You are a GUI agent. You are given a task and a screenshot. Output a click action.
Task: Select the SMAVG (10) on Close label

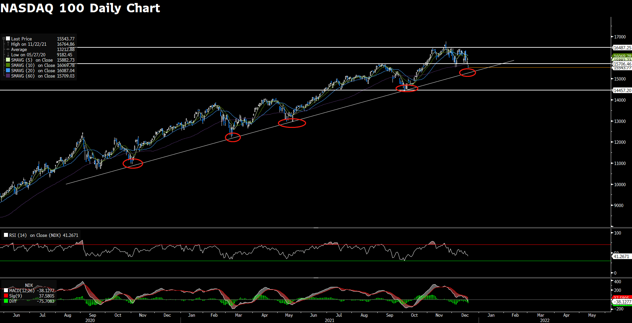coord(33,65)
